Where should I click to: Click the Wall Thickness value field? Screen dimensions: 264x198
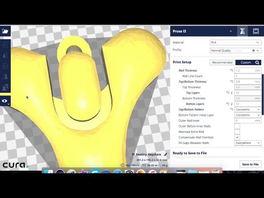coord(248,71)
